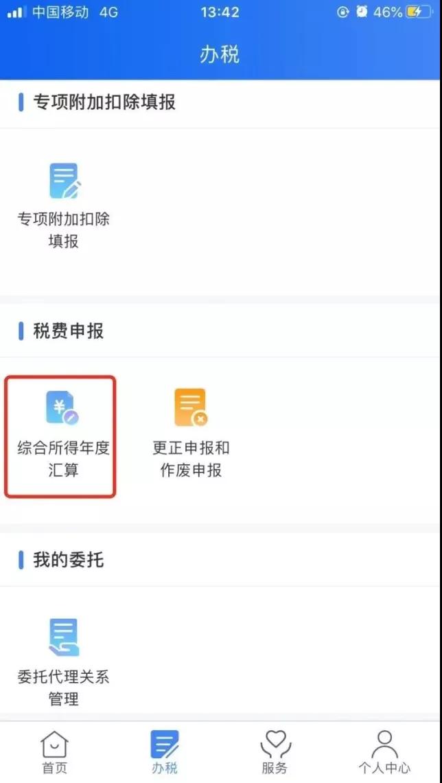Select 委托代理关系管理 text label
The width and height of the screenshot is (442, 783).
click(63, 688)
